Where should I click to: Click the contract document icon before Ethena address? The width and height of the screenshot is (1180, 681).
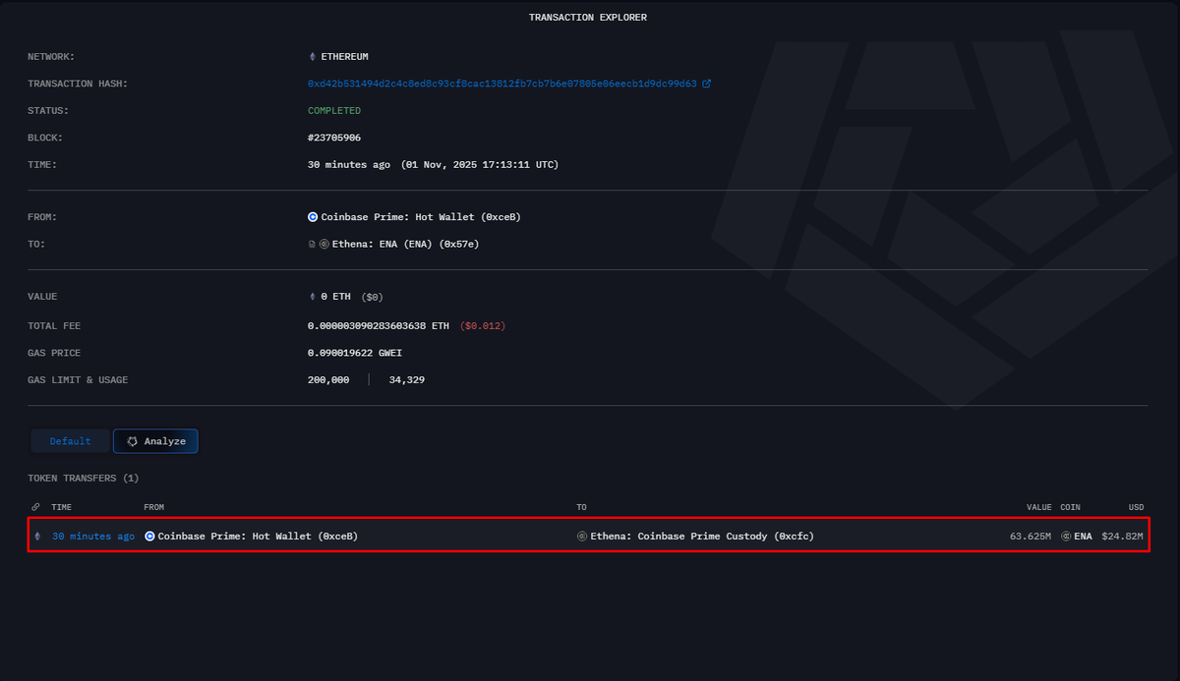pos(311,243)
